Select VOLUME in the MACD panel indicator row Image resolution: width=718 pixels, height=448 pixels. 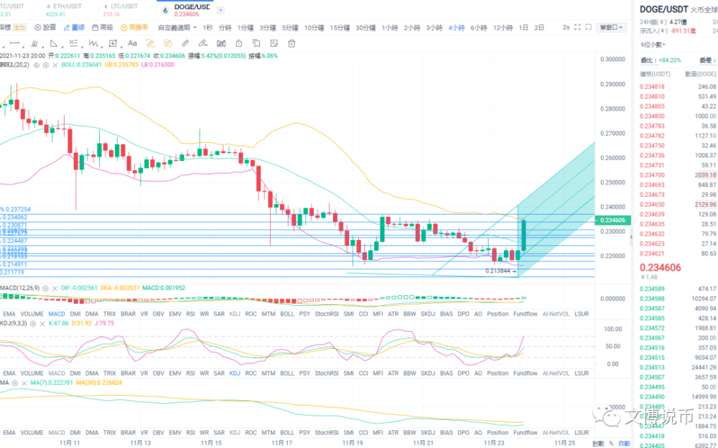point(32,314)
